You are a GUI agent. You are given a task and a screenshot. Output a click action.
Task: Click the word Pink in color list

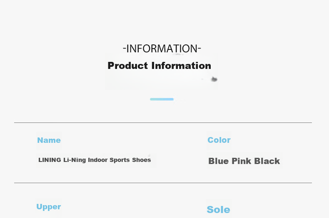point(241,161)
